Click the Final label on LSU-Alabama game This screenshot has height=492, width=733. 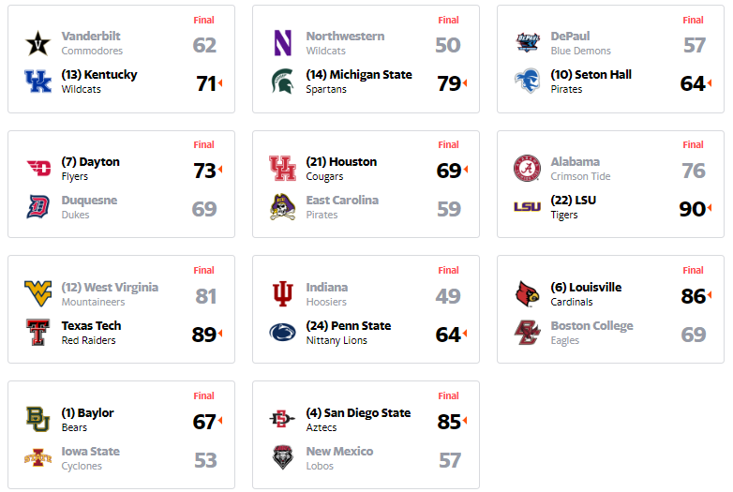pyautogui.click(x=693, y=145)
